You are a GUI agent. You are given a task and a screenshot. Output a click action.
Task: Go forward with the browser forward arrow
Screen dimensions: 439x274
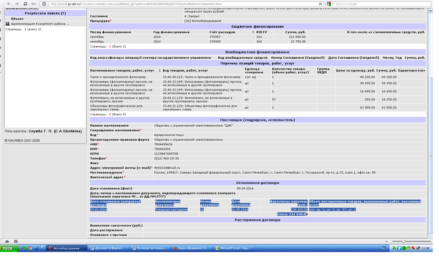point(17,4)
